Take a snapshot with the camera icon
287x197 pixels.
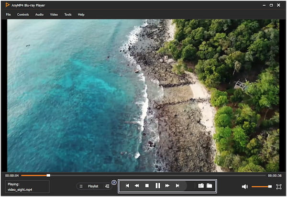[x=201, y=186]
